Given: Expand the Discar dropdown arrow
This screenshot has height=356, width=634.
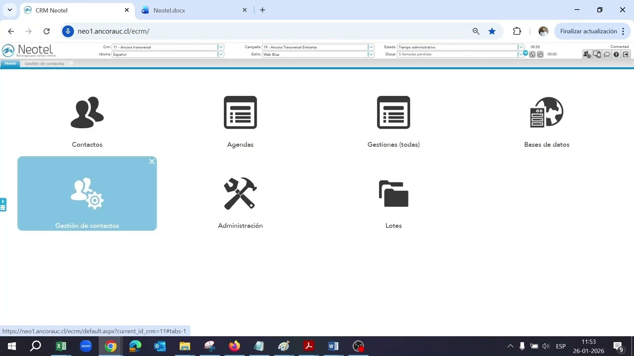Looking at the screenshot, I should (521, 54).
